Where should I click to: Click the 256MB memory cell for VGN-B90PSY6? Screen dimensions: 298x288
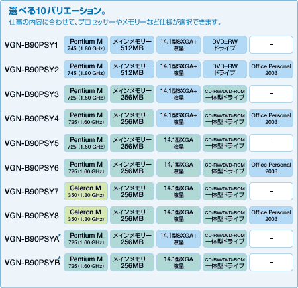[132, 168]
